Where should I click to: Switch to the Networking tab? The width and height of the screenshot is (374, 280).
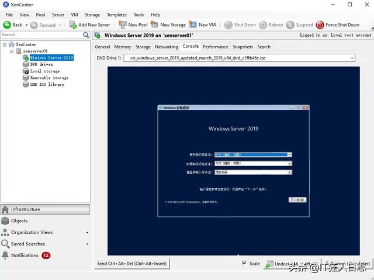tap(166, 47)
